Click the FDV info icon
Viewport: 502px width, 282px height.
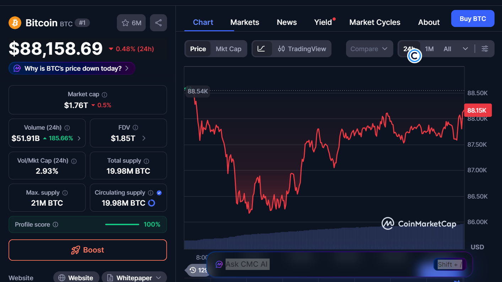[135, 128]
